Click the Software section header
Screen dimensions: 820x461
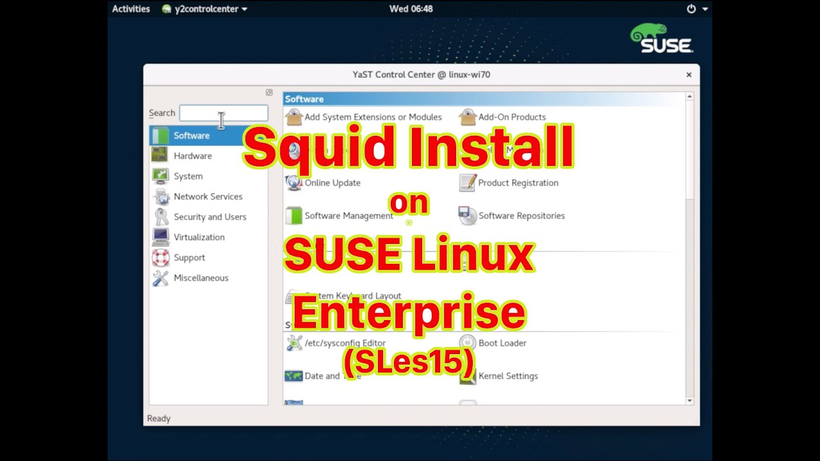[x=484, y=99]
